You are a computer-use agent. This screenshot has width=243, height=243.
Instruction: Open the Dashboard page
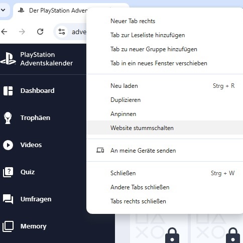click(37, 91)
